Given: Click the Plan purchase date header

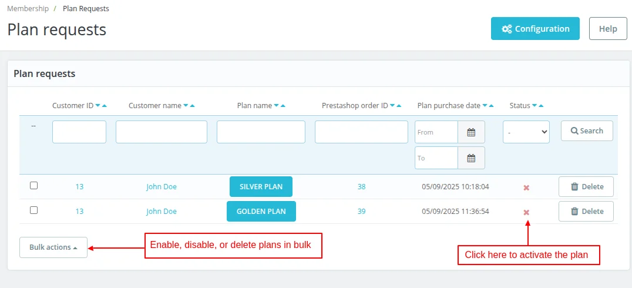Looking at the screenshot, I should [x=449, y=106].
